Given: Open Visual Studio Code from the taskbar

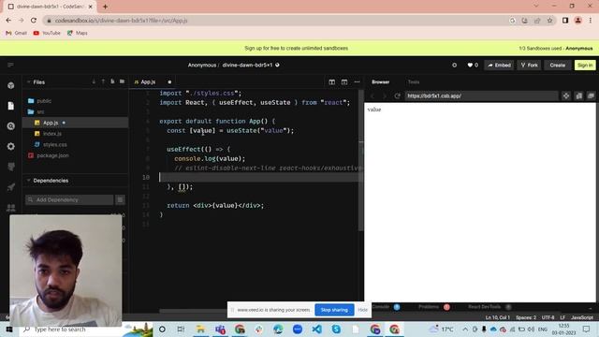Looking at the screenshot, I should tap(316, 329).
